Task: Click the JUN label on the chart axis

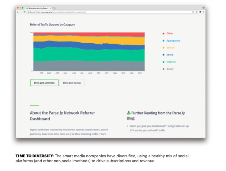Action: pyautogui.click(x=74, y=73)
